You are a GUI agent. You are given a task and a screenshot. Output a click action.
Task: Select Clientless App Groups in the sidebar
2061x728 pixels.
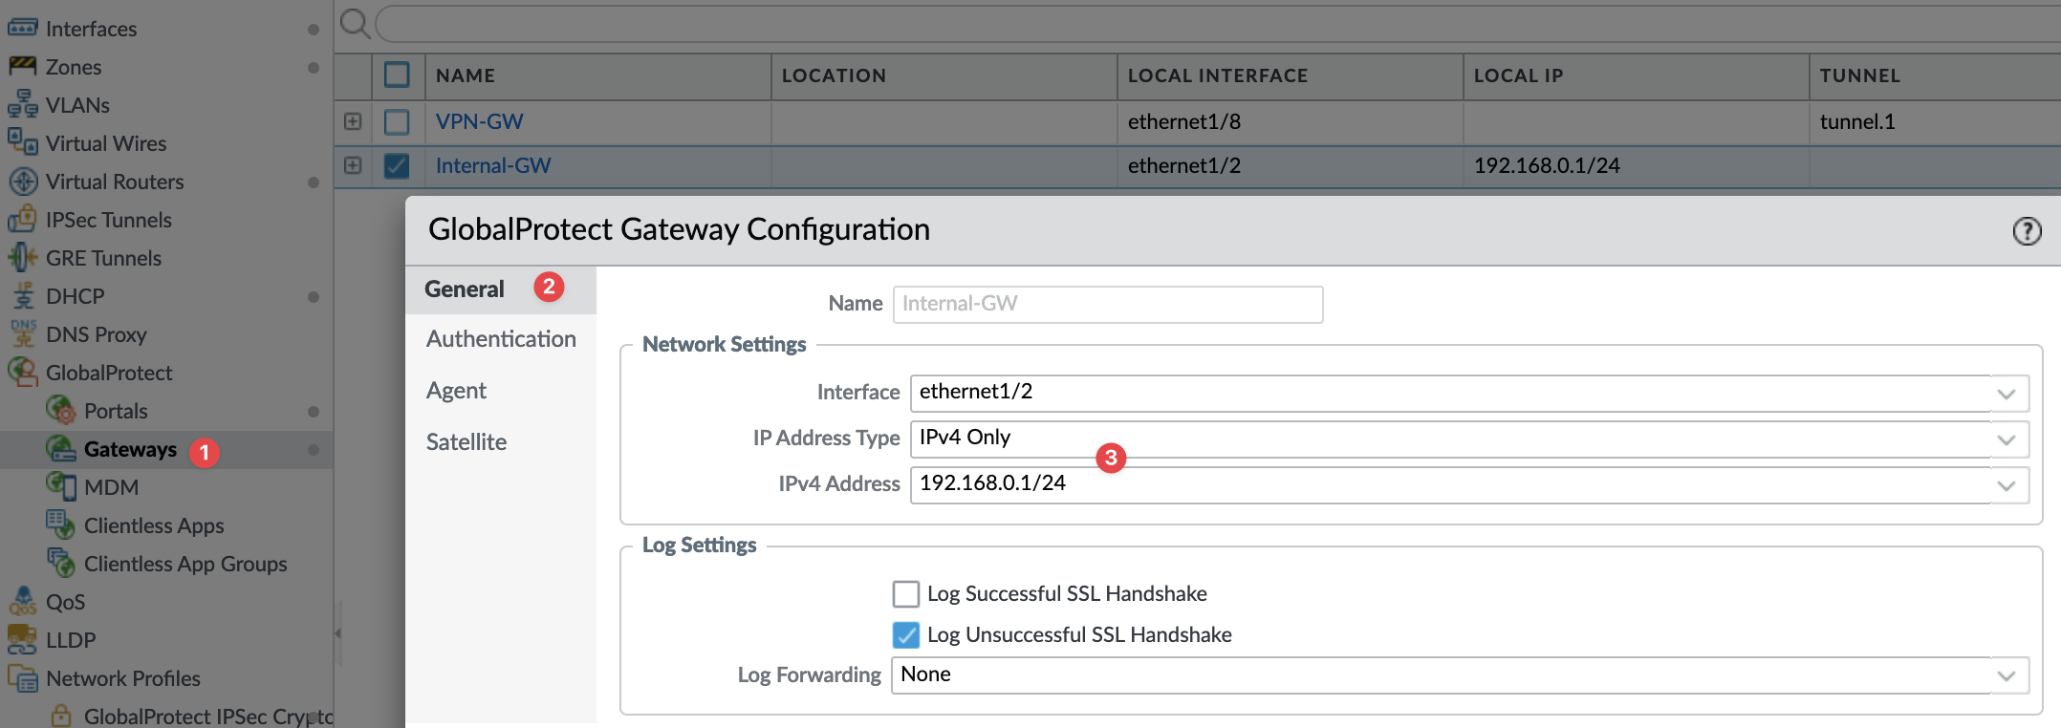pyautogui.click(x=185, y=564)
